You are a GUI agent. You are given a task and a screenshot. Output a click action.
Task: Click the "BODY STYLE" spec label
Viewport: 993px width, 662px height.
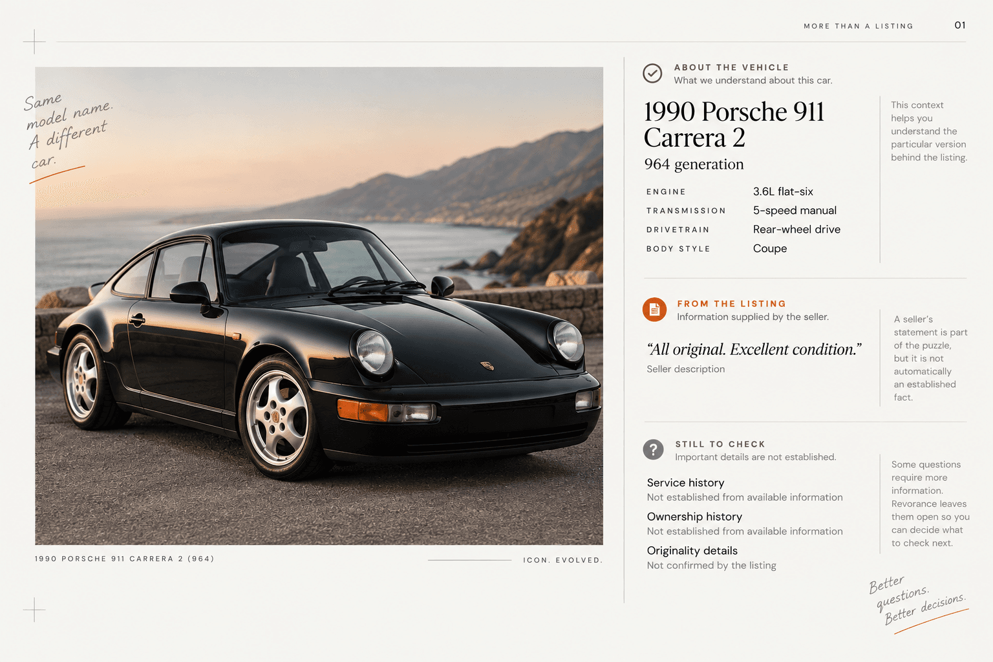coord(678,249)
